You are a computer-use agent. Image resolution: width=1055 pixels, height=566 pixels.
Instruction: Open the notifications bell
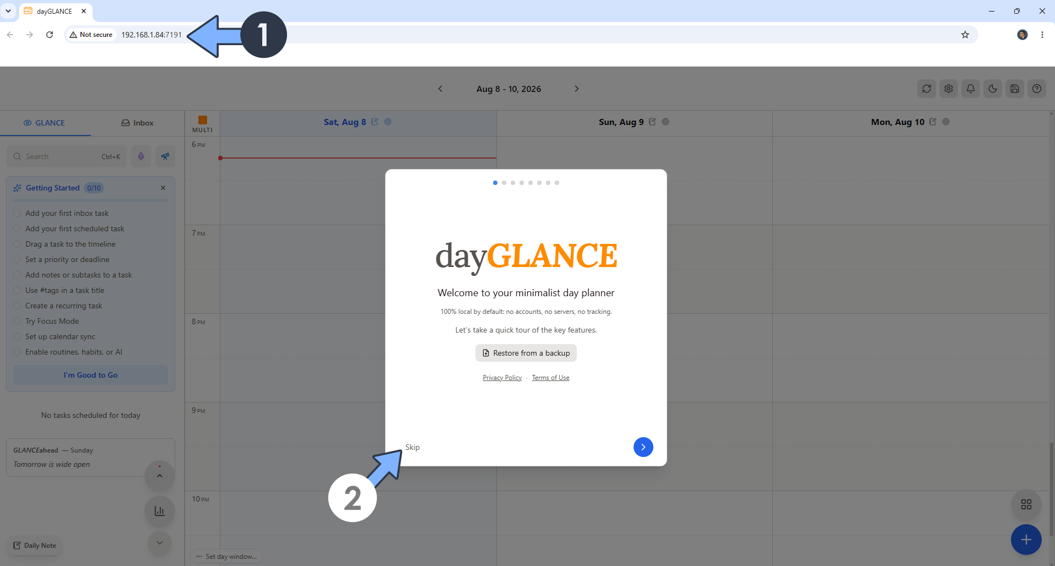(971, 89)
